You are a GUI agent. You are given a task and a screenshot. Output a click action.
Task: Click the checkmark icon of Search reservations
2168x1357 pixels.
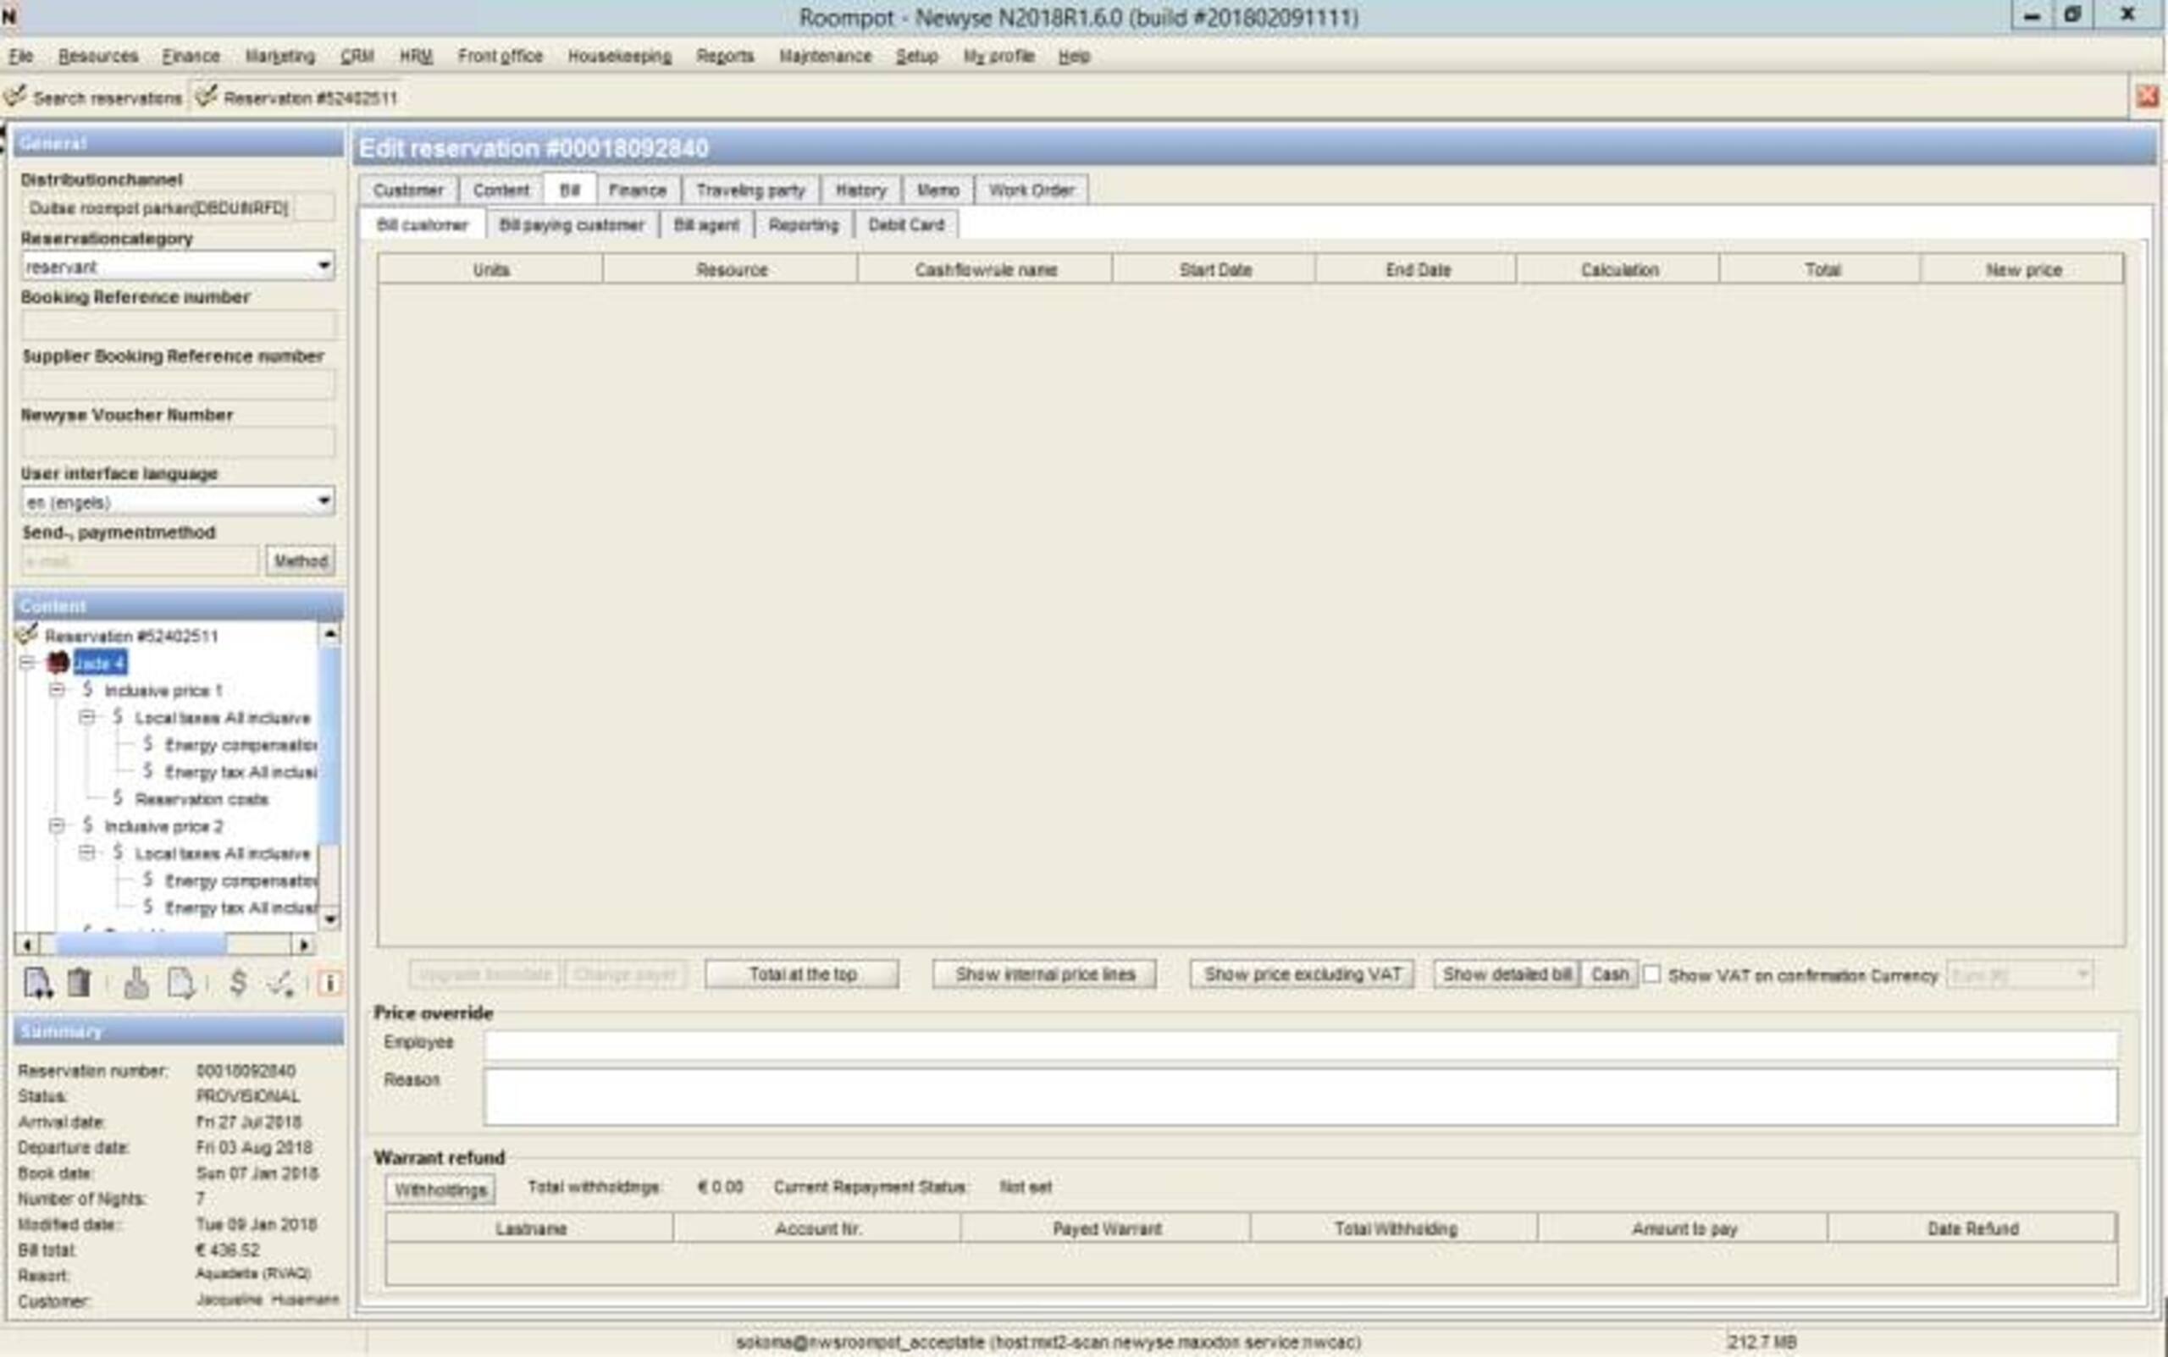[x=15, y=96]
